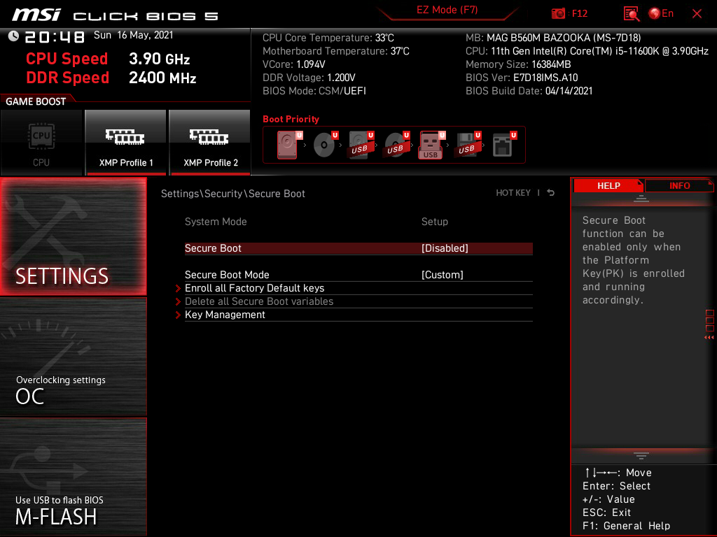The image size is (717, 537).
Task: Click the Boot Priority heading
Action: [x=291, y=119]
